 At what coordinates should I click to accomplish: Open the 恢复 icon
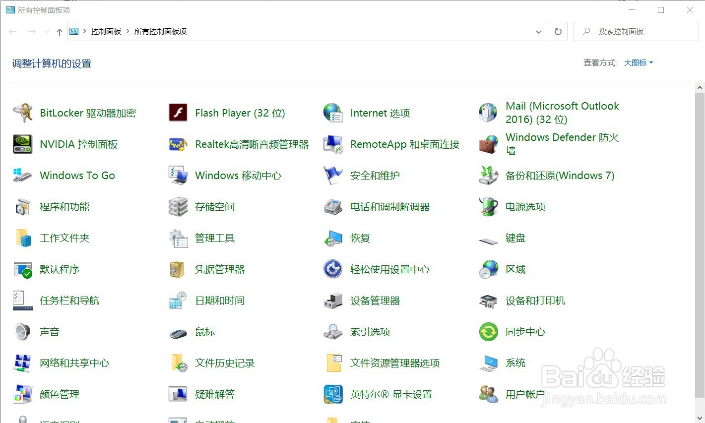[333, 238]
